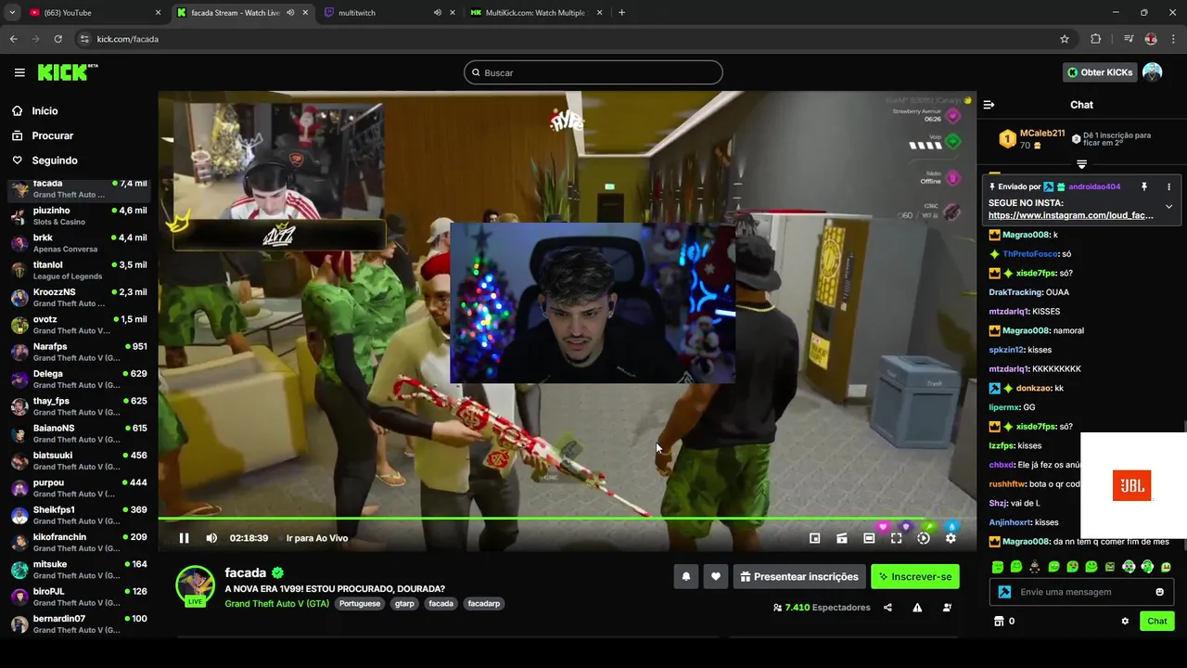Open a new browser tab

[x=621, y=13]
